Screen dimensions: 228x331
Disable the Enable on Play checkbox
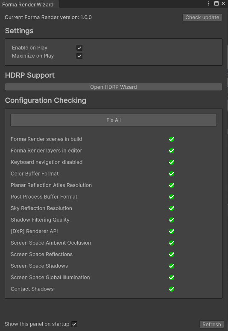[x=79, y=48]
